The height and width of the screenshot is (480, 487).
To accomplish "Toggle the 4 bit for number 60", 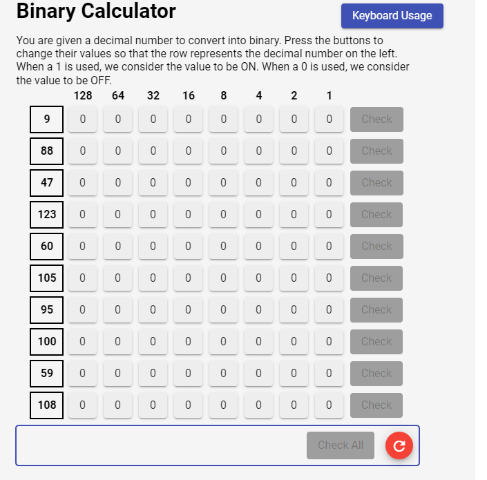I will tap(258, 246).
